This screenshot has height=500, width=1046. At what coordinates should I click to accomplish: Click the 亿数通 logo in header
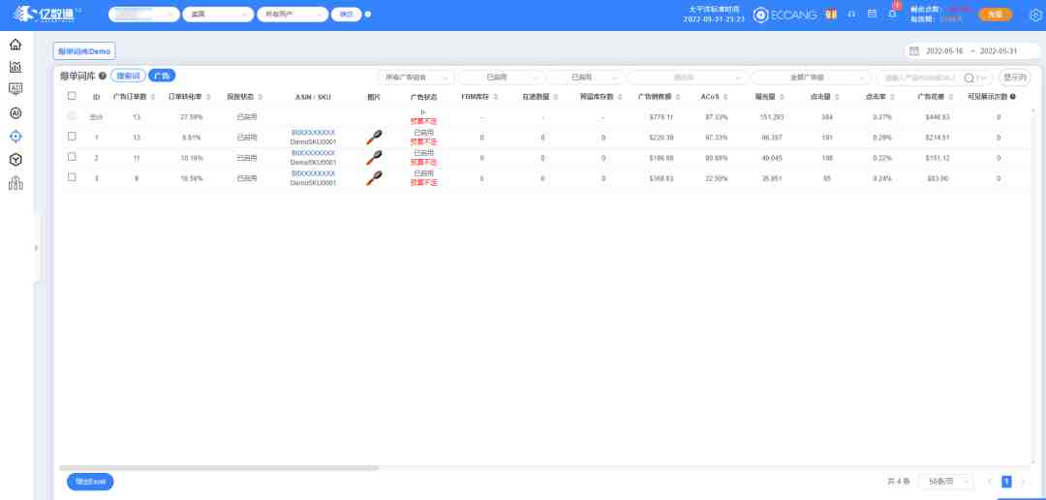click(46, 14)
